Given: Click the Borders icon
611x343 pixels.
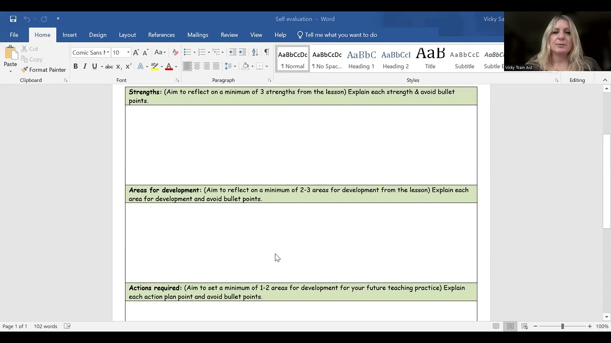Looking at the screenshot, I should click(x=259, y=66).
